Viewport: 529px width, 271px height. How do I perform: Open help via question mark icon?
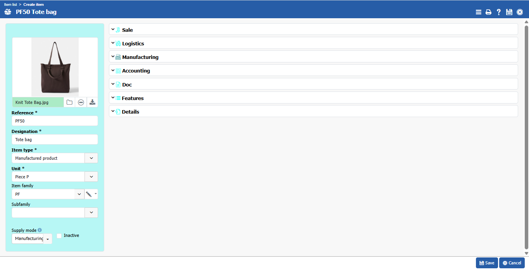coord(499,12)
